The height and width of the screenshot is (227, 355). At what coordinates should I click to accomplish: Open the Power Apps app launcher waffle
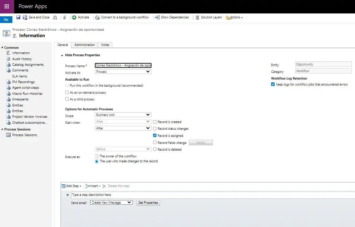[x=7, y=6]
